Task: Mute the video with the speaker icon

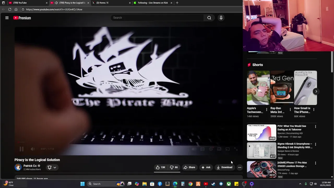Action: click(33, 149)
